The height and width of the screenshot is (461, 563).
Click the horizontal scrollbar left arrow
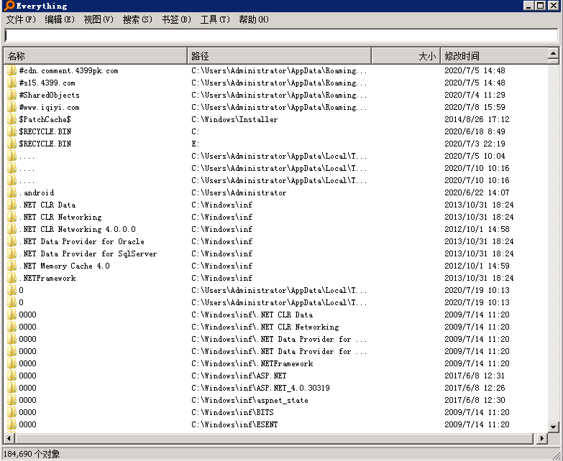pyautogui.click(x=9, y=438)
